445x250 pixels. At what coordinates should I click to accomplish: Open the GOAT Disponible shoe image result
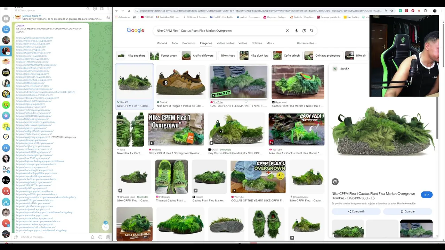[236, 130]
